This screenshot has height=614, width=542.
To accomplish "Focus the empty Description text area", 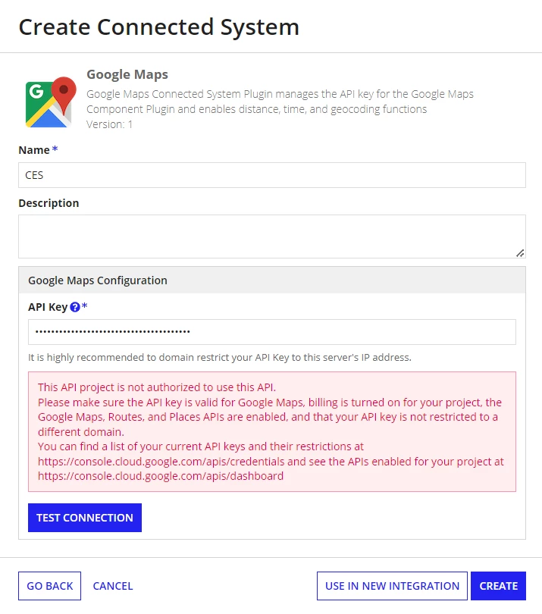I will point(272,237).
